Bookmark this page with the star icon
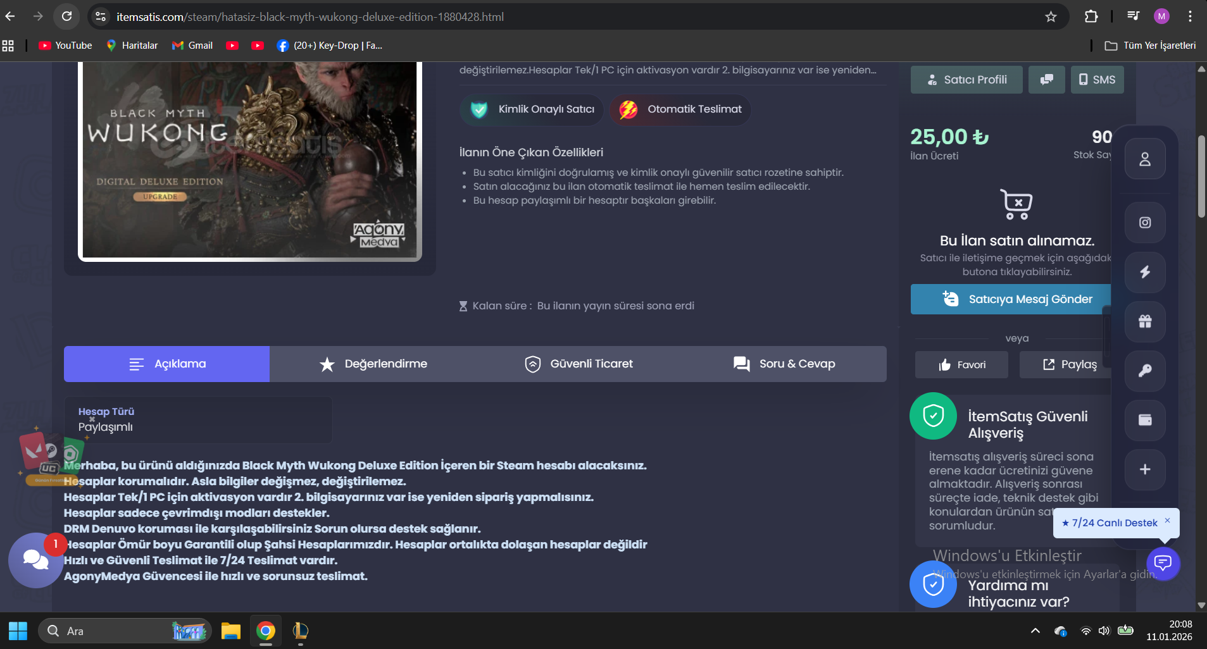Screen dimensions: 1207x649 pos(1051,17)
